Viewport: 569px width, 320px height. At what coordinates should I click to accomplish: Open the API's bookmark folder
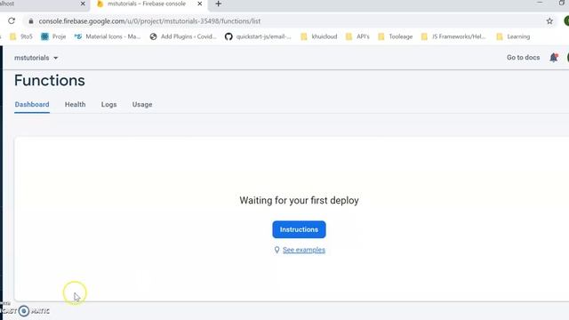point(357,36)
